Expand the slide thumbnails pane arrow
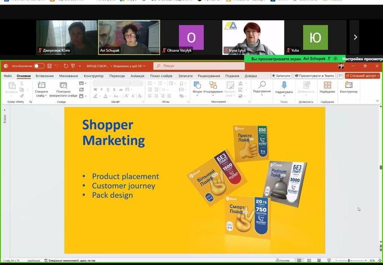The width and height of the screenshot is (383, 265). (5, 110)
